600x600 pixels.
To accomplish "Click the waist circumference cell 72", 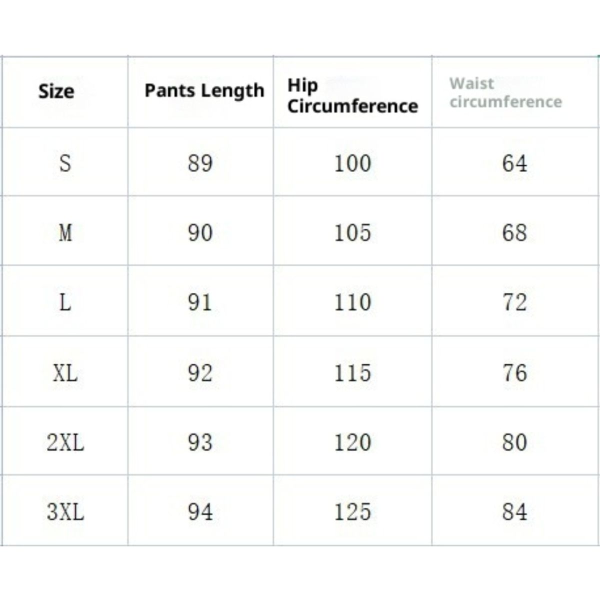I will pos(514,302).
